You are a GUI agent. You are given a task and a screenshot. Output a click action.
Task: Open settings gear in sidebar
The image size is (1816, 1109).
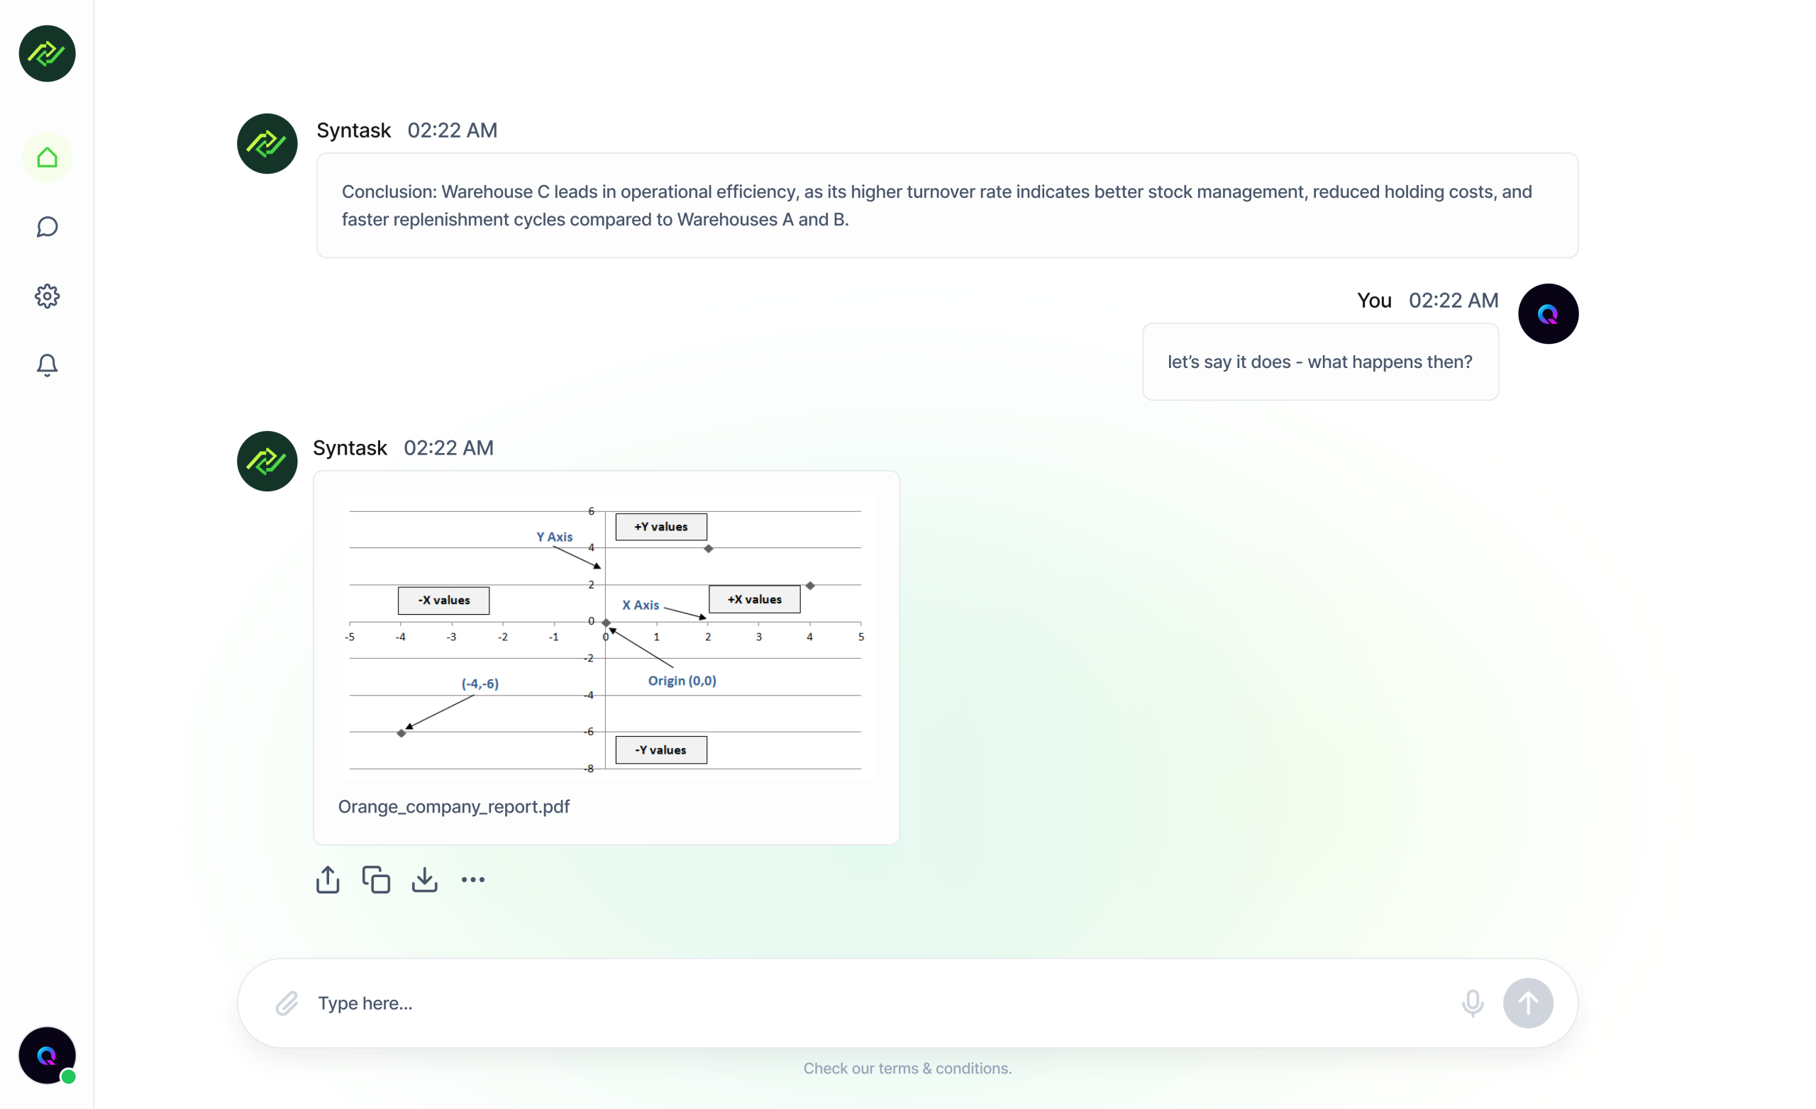pos(47,296)
